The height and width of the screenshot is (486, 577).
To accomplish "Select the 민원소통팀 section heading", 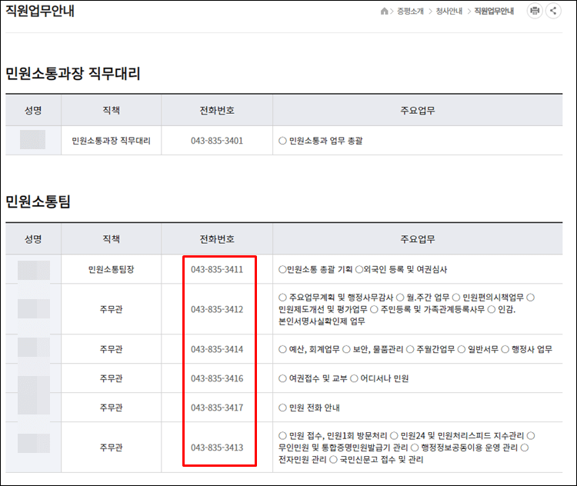I will click(38, 201).
